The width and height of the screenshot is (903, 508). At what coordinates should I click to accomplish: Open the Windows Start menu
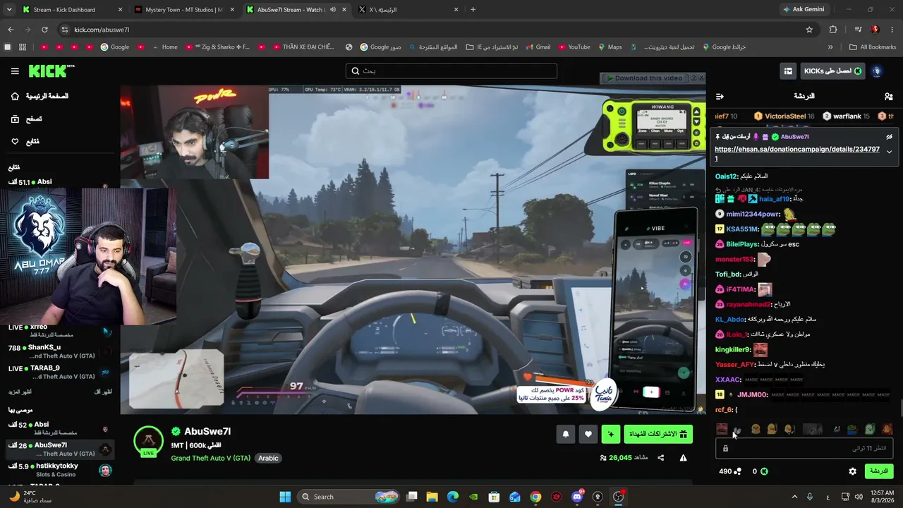coord(285,497)
